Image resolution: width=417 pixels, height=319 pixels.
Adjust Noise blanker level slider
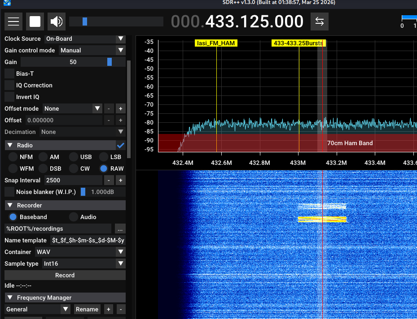pyautogui.click(x=102, y=192)
